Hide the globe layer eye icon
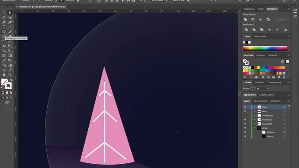The image size is (299, 168). pyautogui.click(x=245, y=128)
